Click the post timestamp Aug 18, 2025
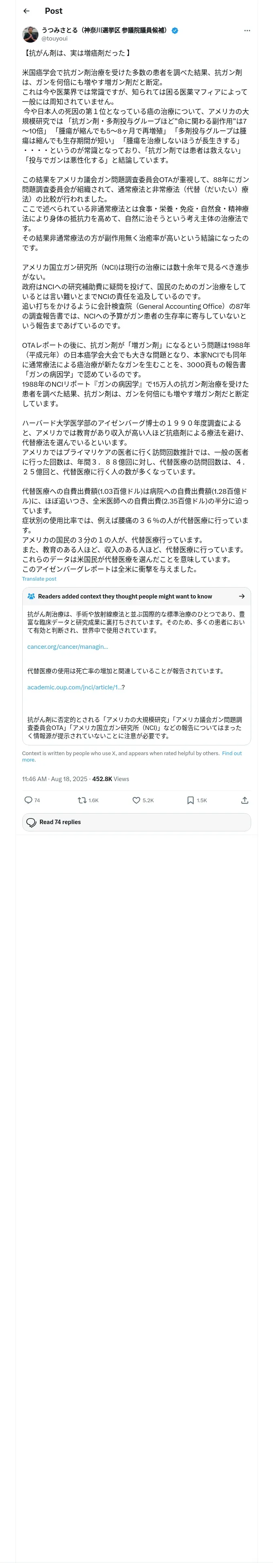The width and height of the screenshot is (273, 1563). click(55, 779)
